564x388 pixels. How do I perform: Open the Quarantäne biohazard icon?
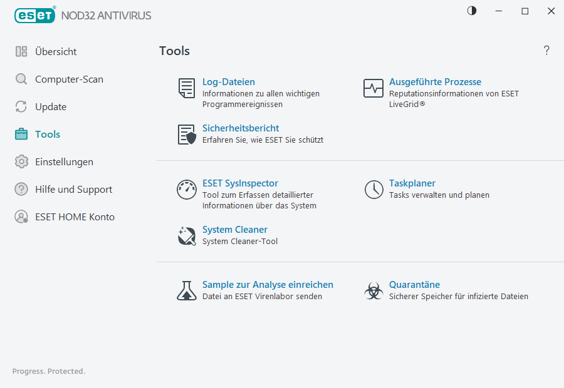point(373,291)
